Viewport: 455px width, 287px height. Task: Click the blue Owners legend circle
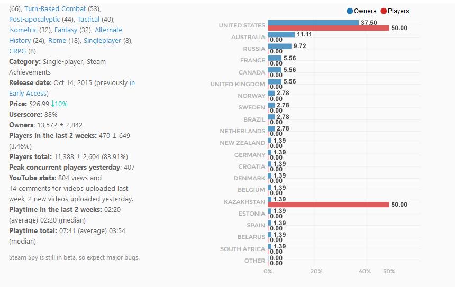[x=350, y=11]
